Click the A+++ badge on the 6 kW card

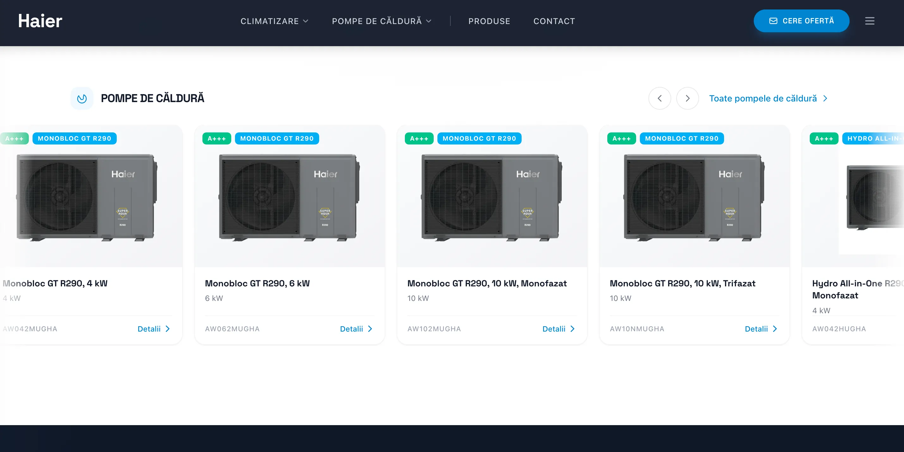[x=217, y=138]
